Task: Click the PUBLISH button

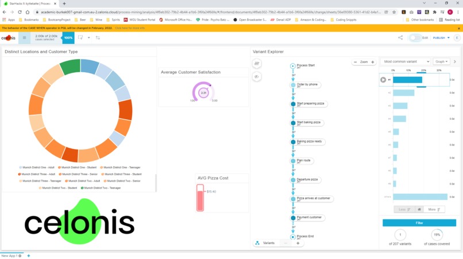Action: click(x=439, y=38)
